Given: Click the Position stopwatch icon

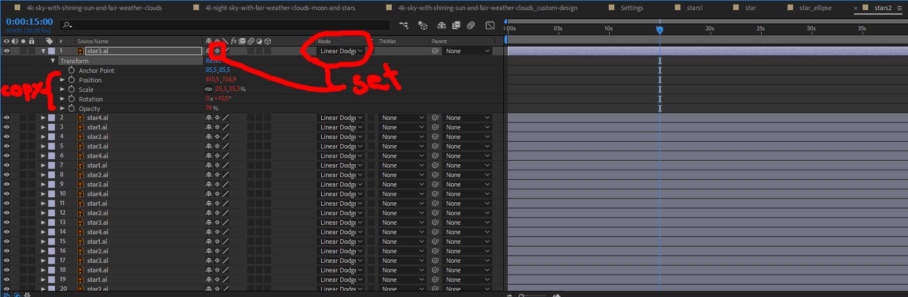Looking at the screenshot, I should click(x=71, y=80).
